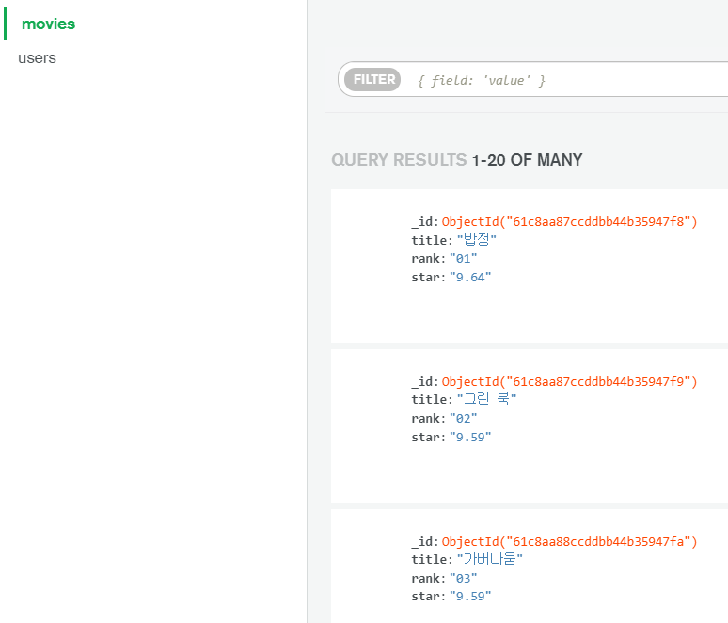Click the QUERY RESULTS 1-20 OF MANY heading
The width and height of the screenshot is (728, 623).
click(457, 160)
